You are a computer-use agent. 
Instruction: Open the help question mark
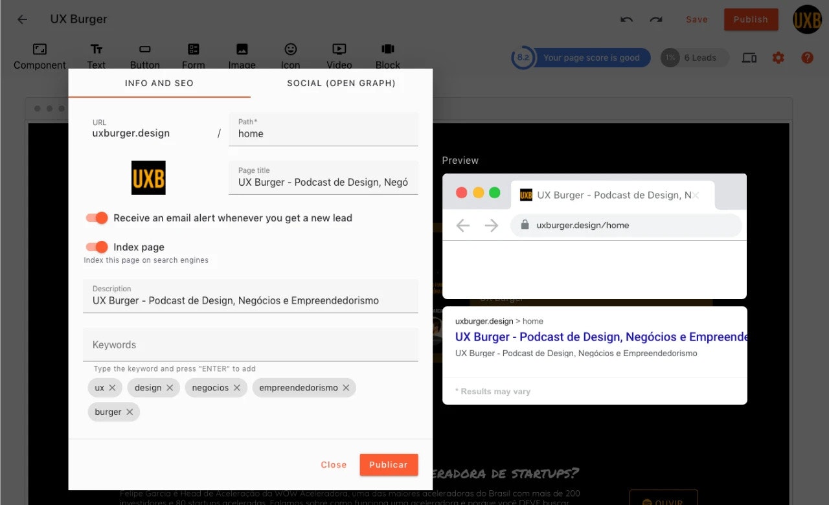(807, 58)
